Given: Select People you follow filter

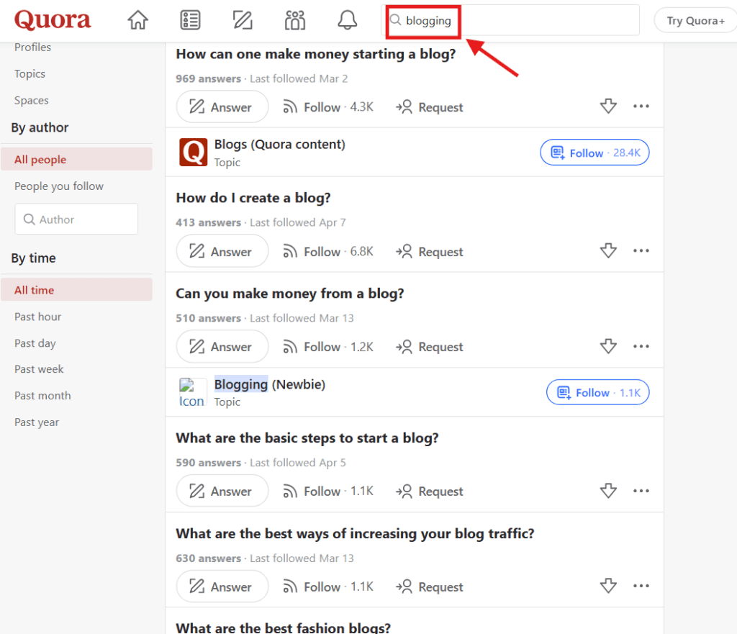Looking at the screenshot, I should [59, 186].
